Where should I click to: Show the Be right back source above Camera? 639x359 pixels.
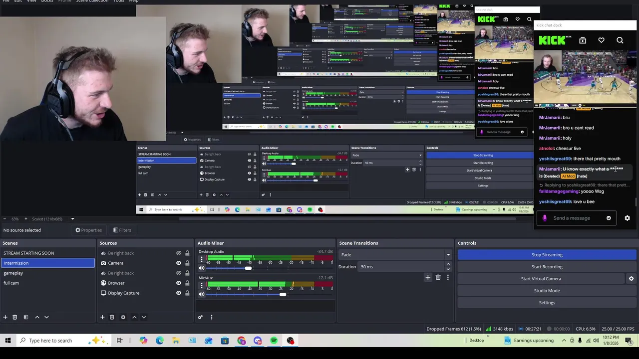pos(179,253)
